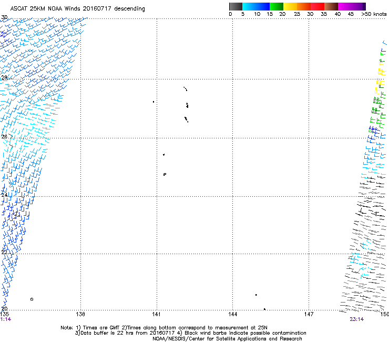Click the latitude label '30'

click(4, 17)
